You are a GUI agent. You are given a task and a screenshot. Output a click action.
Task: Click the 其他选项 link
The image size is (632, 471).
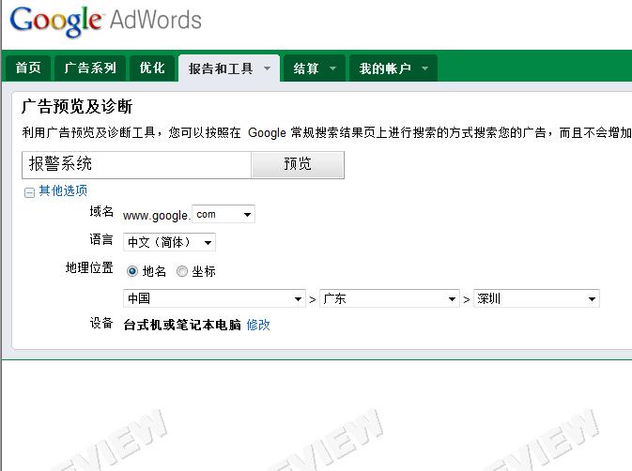coord(63,190)
